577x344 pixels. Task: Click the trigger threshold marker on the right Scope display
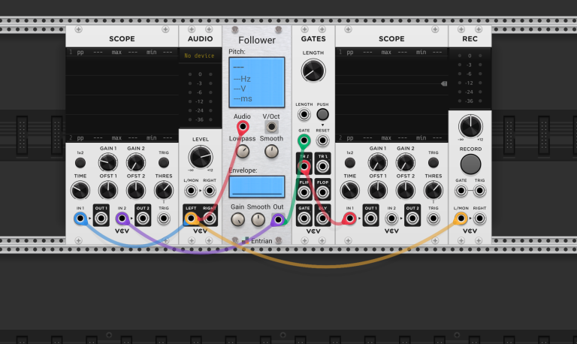(x=444, y=84)
